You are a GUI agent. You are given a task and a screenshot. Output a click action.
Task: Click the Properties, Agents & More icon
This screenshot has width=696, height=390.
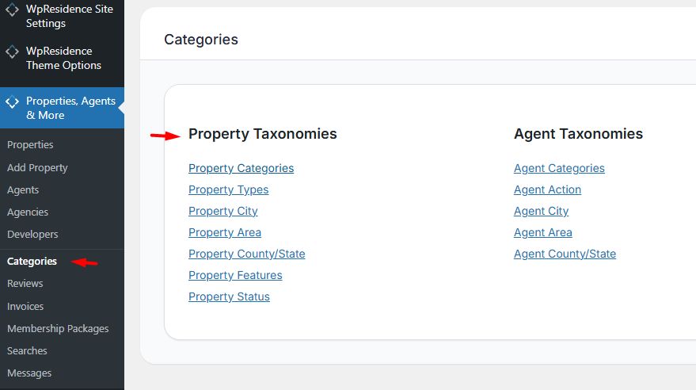tap(13, 101)
